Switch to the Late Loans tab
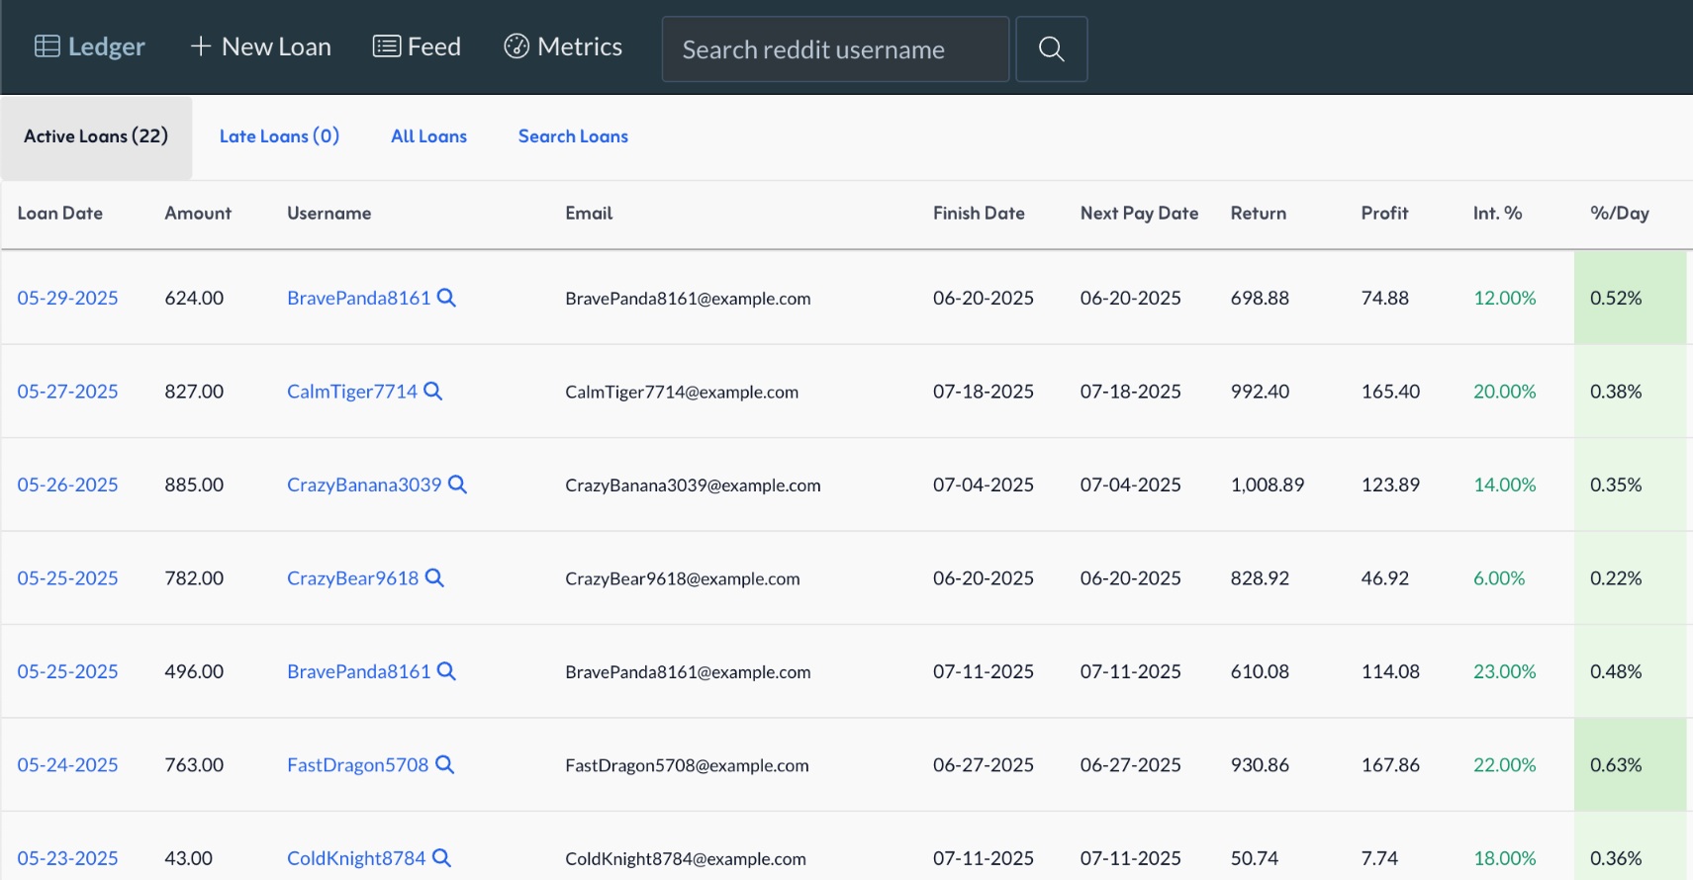Image resolution: width=1693 pixels, height=880 pixels. [x=279, y=136]
